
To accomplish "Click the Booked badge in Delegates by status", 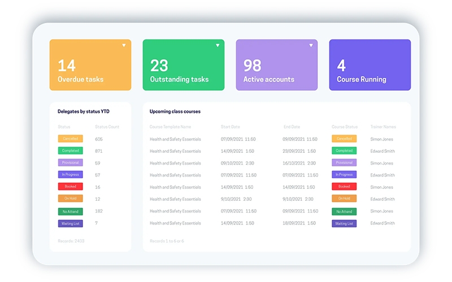I will (70, 187).
